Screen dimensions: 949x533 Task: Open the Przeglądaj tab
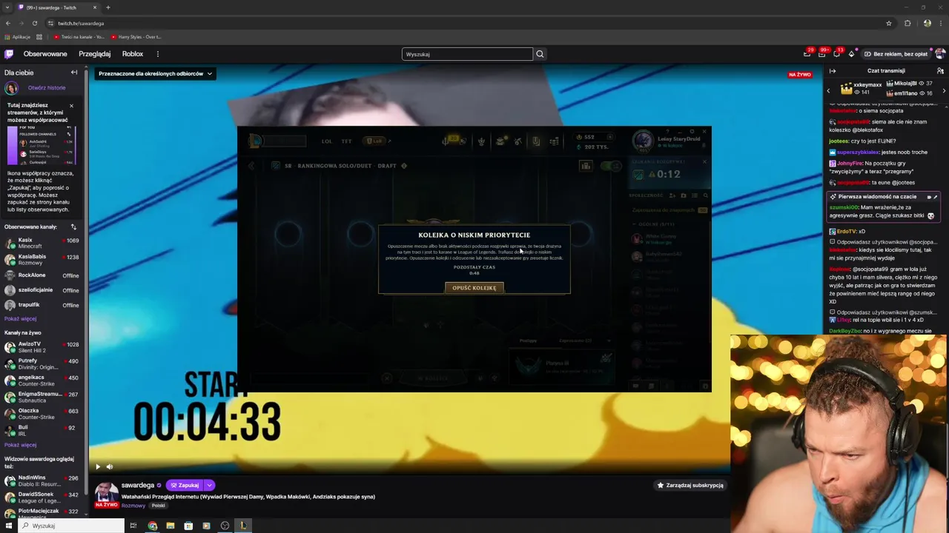pyautogui.click(x=95, y=54)
